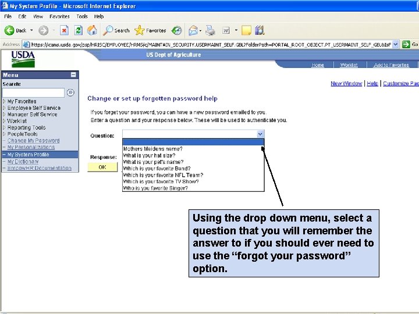The width and height of the screenshot is (419, 314).
Task: Click the OK button
Action: click(x=102, y=167)
